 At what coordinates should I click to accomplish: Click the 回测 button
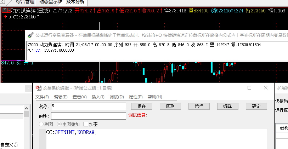(x=170, y=106)
